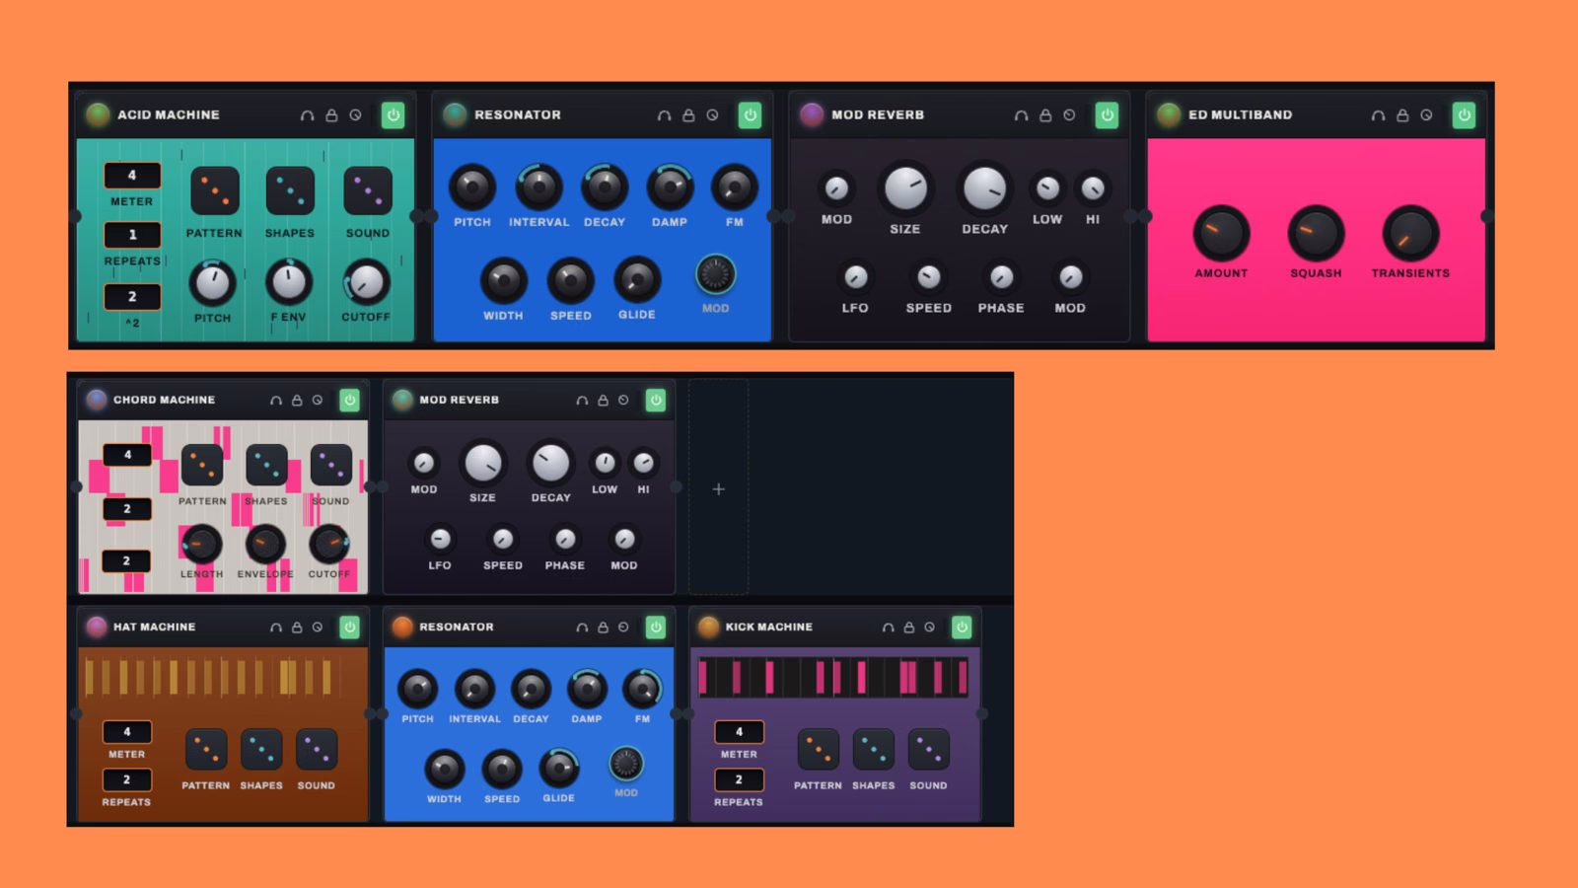This screenshot has width=1578, height=888.
Task: Click the clock icon in Acid Machine header
Action: pos(355,115)
